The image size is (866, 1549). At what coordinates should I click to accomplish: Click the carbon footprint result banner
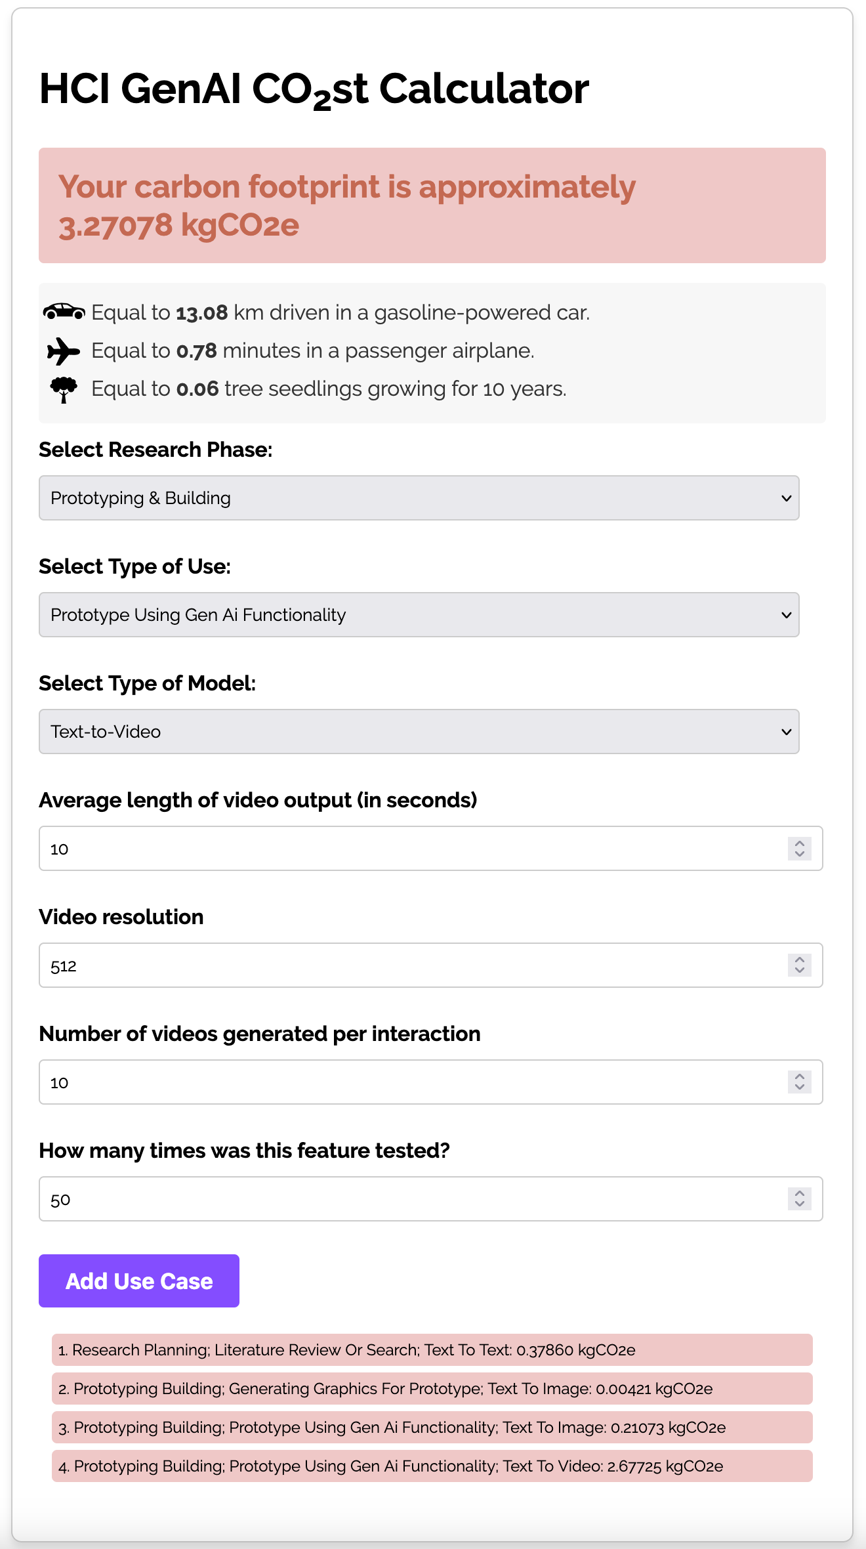[x=432, y=205]
